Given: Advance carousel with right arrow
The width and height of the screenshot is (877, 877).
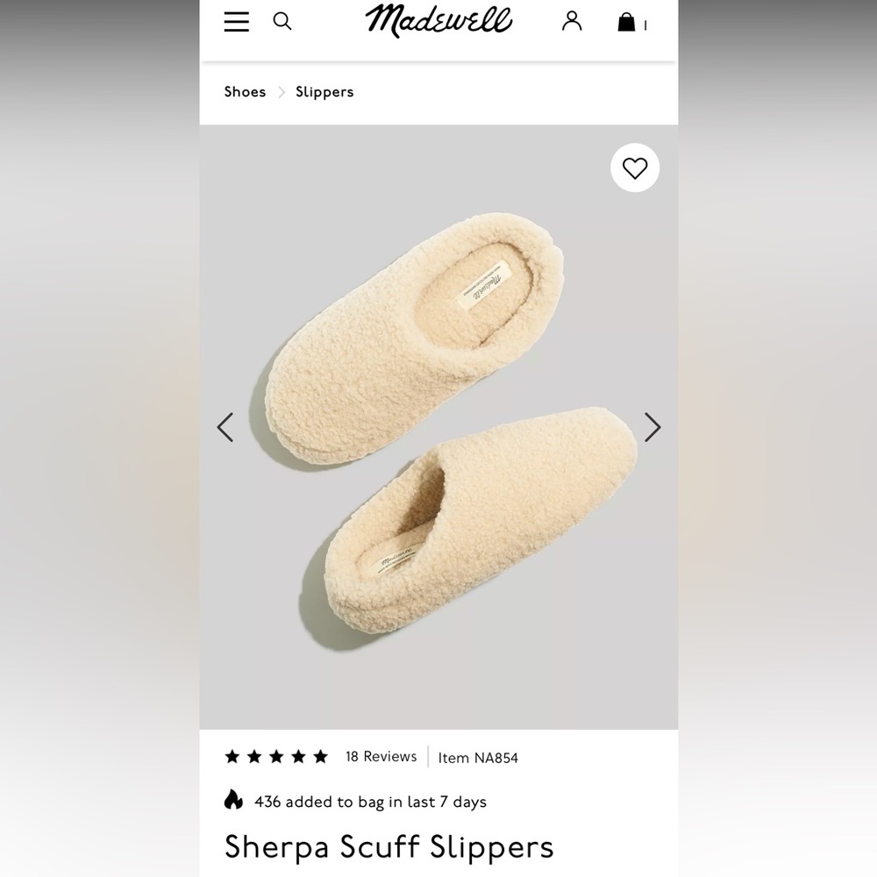Looking at the screenshot, I should pos(653,427).
